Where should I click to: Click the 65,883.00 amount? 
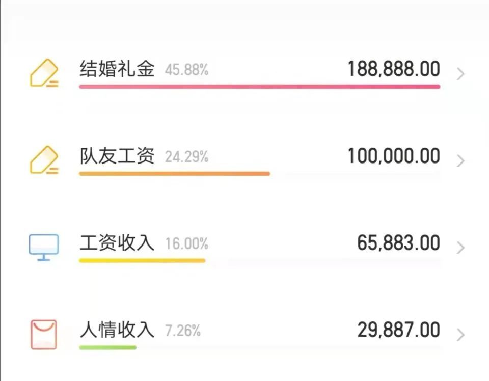point(398,243)
